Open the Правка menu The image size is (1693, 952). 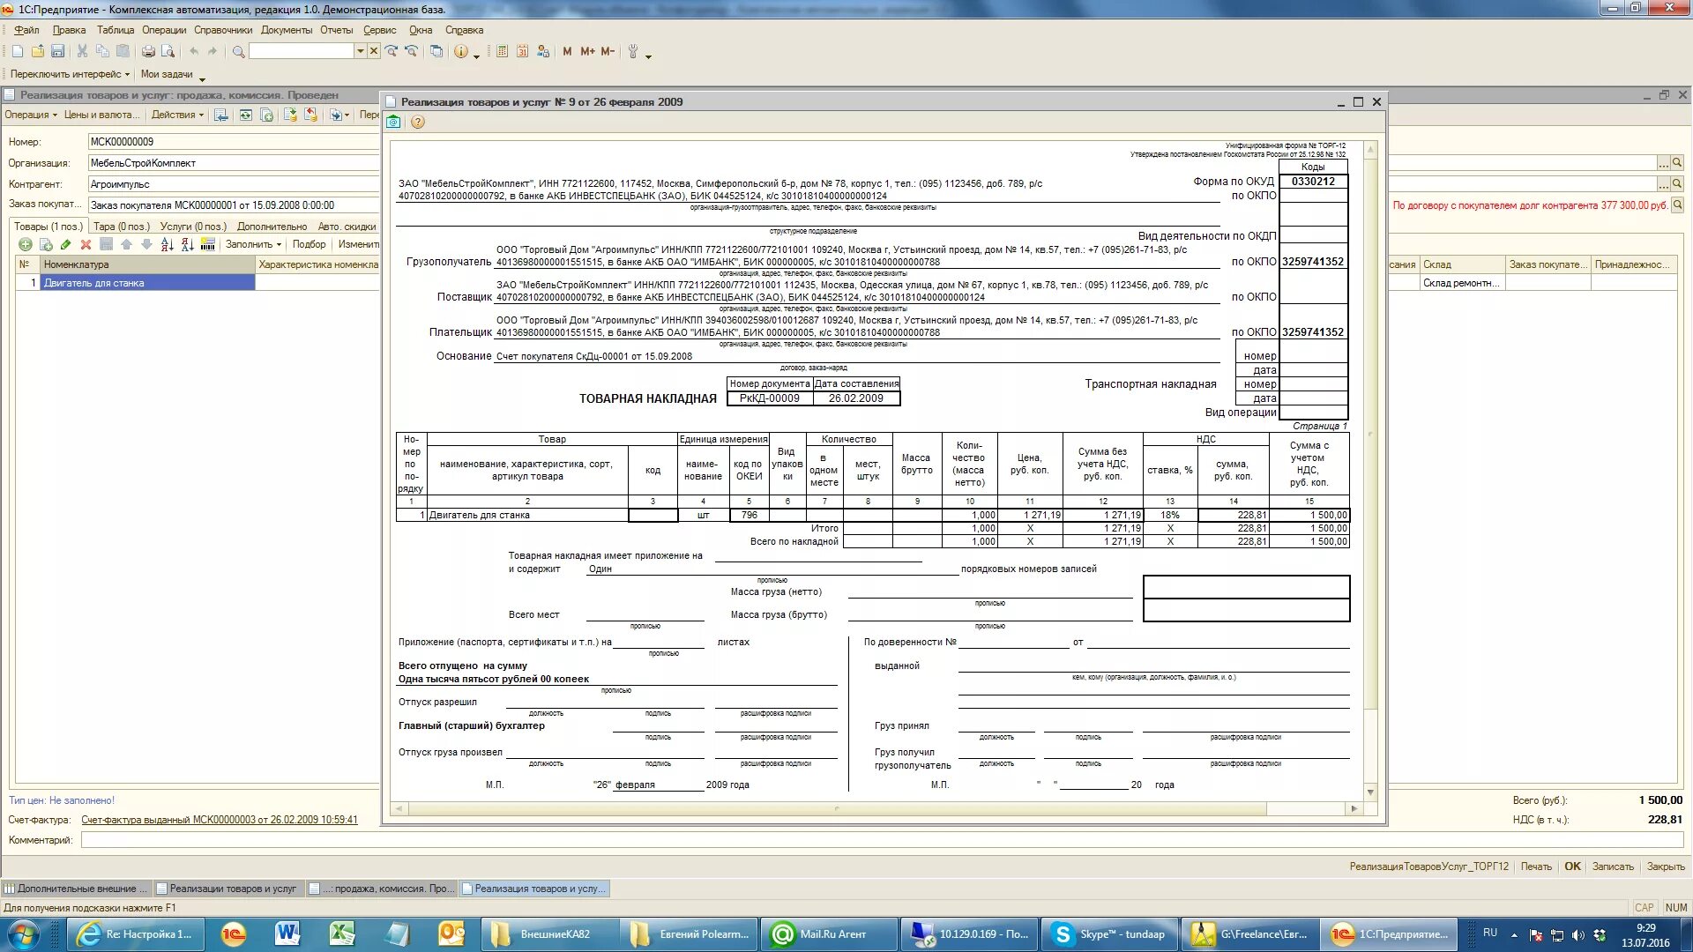click(x=69, y=30)
